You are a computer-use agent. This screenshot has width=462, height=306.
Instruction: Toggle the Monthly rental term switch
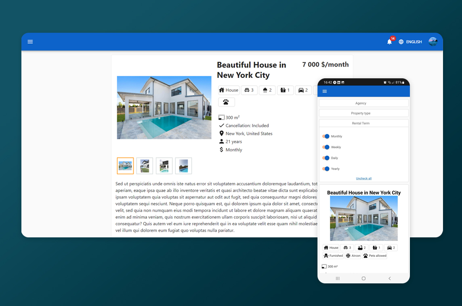pos(325,136)
